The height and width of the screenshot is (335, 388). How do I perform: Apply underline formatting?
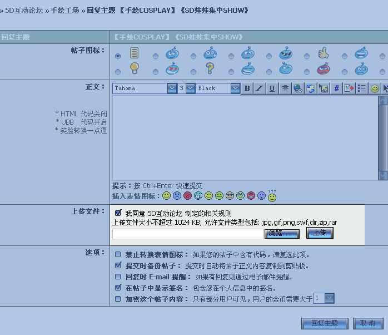click(272, 88)
